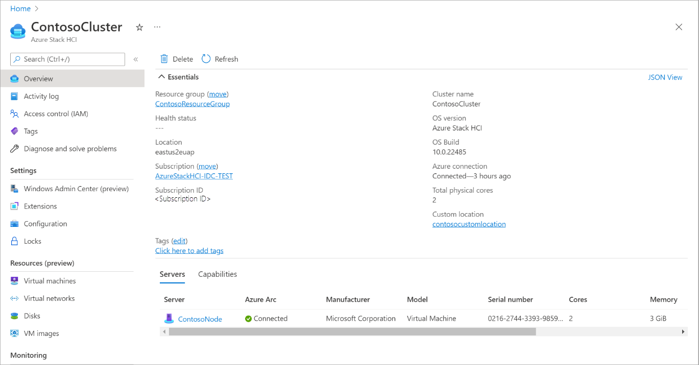Viewport: 699px width, 365px height.
Task: Click the scrollbar right arrow in server table
Action: [683, 332]
